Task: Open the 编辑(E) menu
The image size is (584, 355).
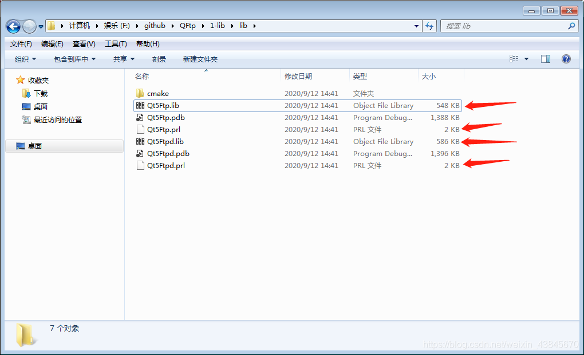Action: [x=52, y=44]
